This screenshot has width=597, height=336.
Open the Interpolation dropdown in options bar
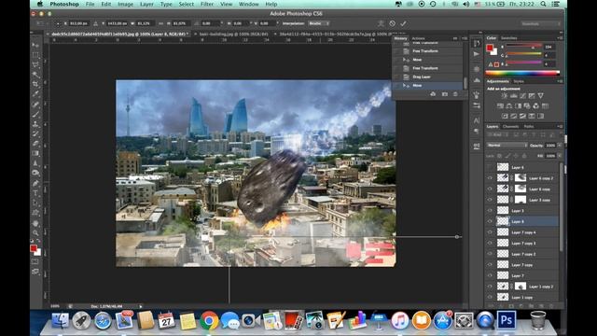tap(319, 23)
